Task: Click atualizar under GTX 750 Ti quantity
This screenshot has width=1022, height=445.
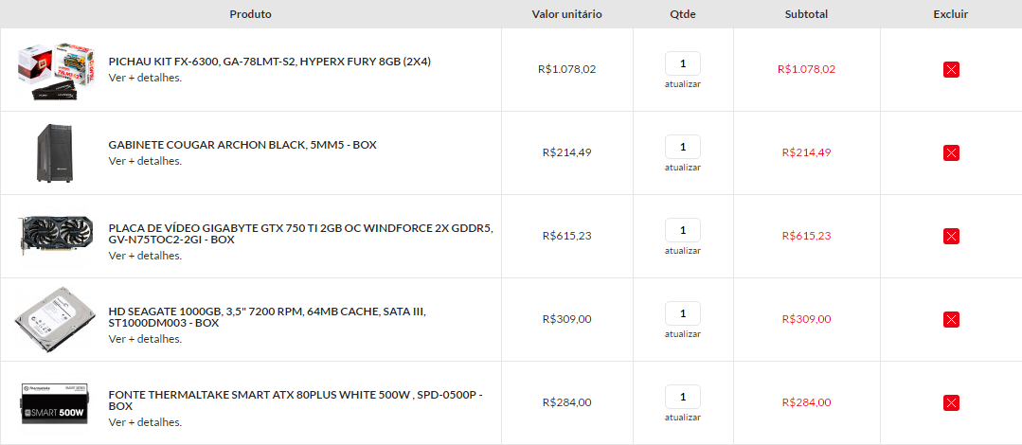Action: [x=682, y=251]
